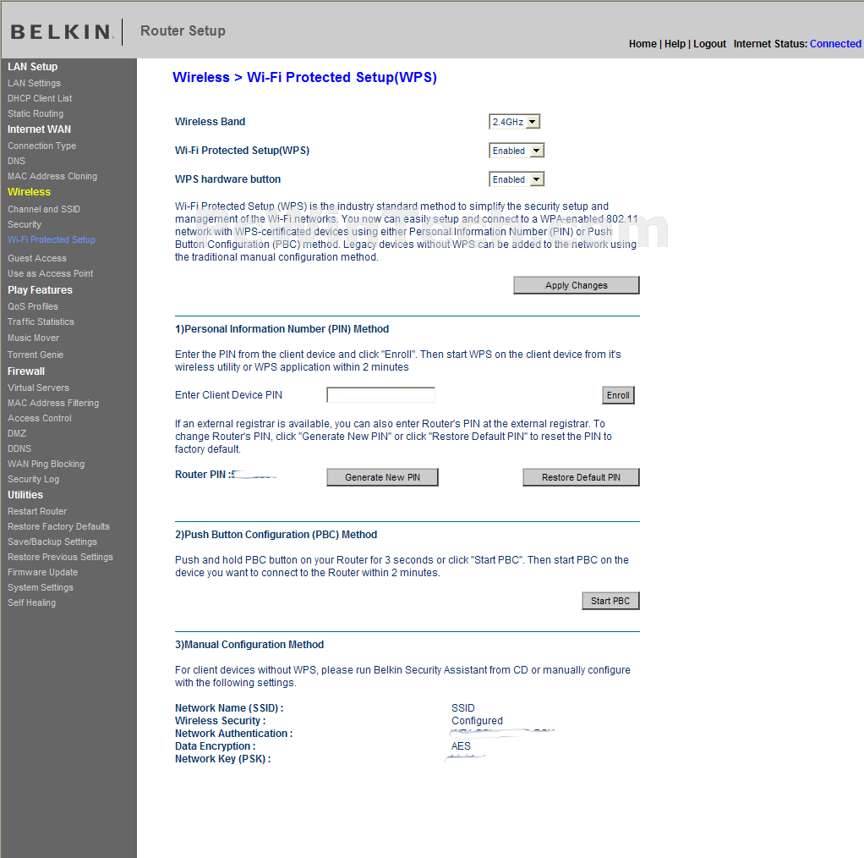Viewport: 864px width, 858px height.
Task: Click the Apply Changes button
Action: point(577,285)
